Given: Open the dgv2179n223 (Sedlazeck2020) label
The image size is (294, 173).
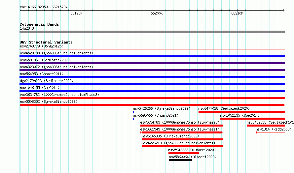Looking at the screenshot, I should tap(47, 81).
